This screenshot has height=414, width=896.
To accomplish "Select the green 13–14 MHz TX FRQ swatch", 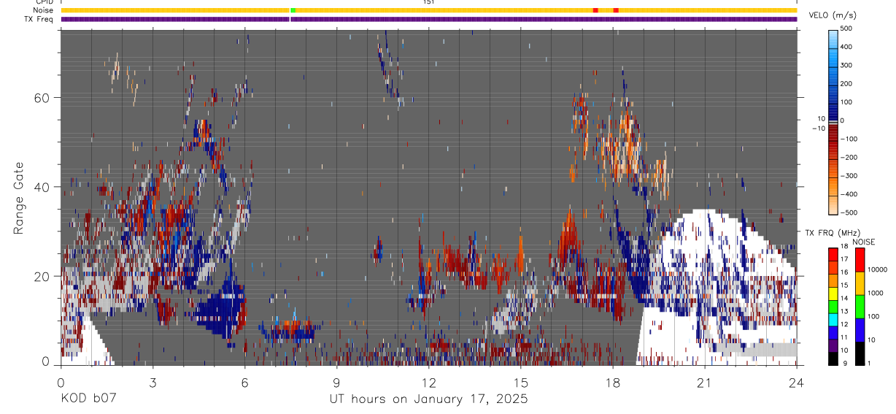I will coord(833,306).
